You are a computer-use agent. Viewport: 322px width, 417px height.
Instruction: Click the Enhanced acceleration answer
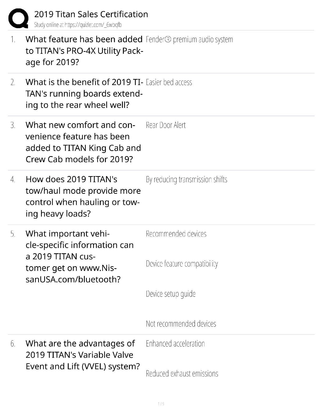175,344
